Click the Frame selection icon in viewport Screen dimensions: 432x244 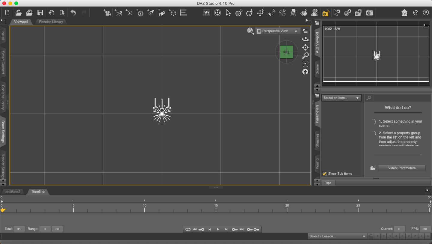pos(305,64)
